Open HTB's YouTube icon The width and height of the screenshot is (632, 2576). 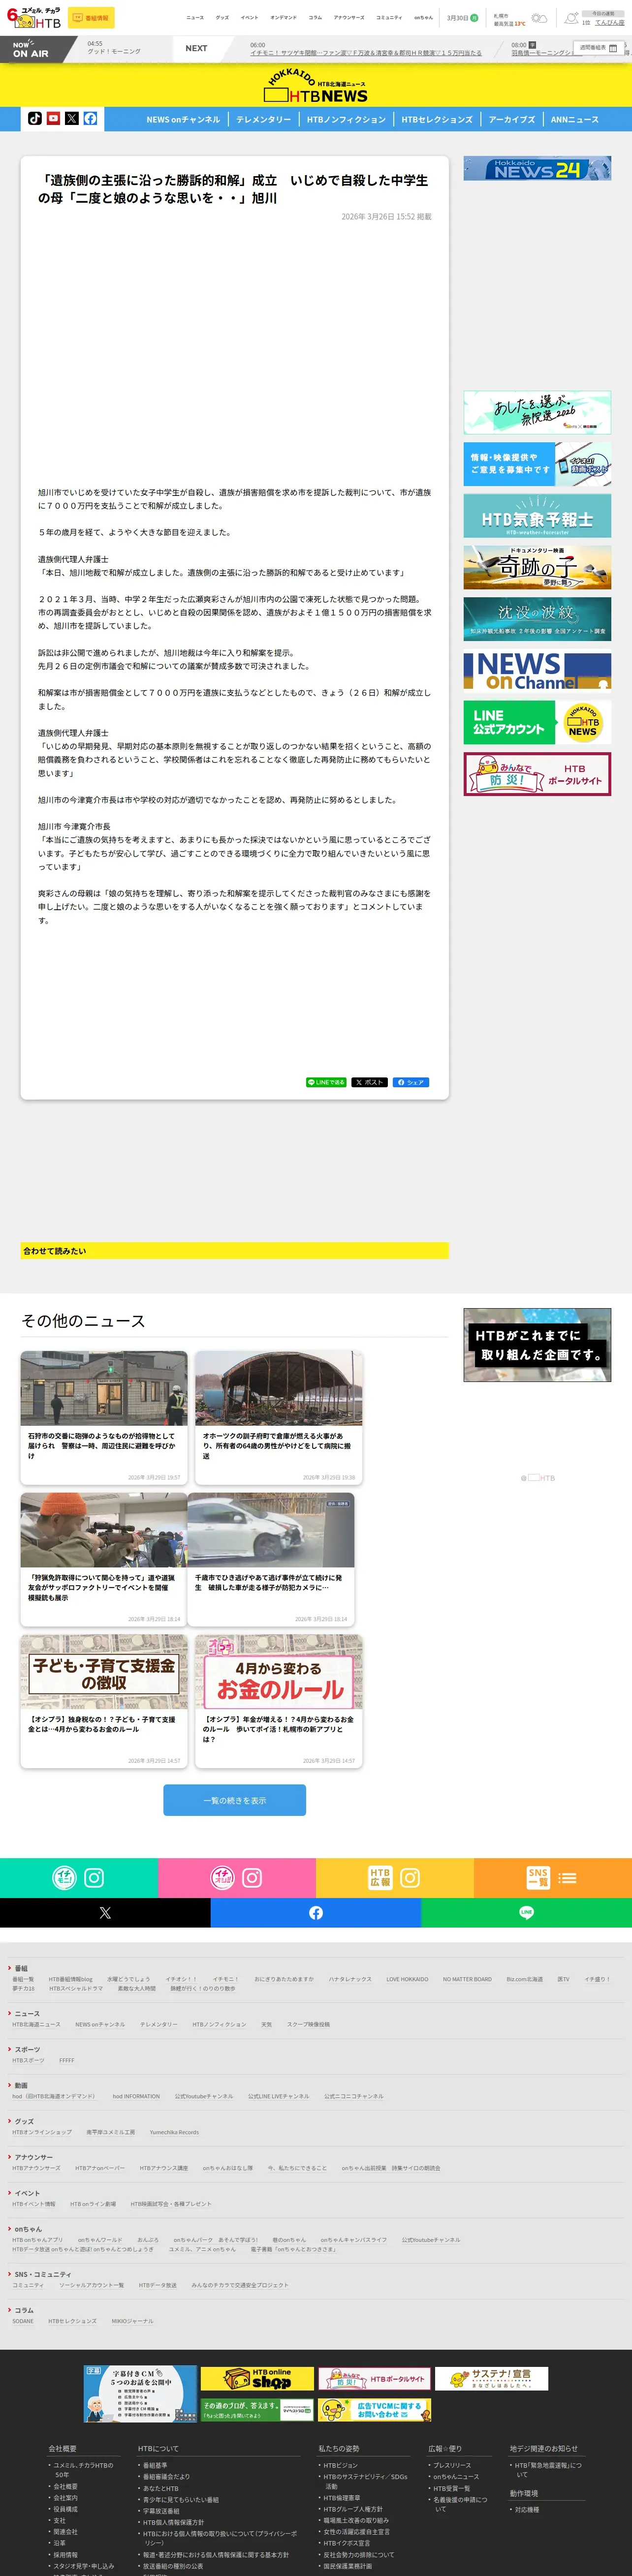53,118
